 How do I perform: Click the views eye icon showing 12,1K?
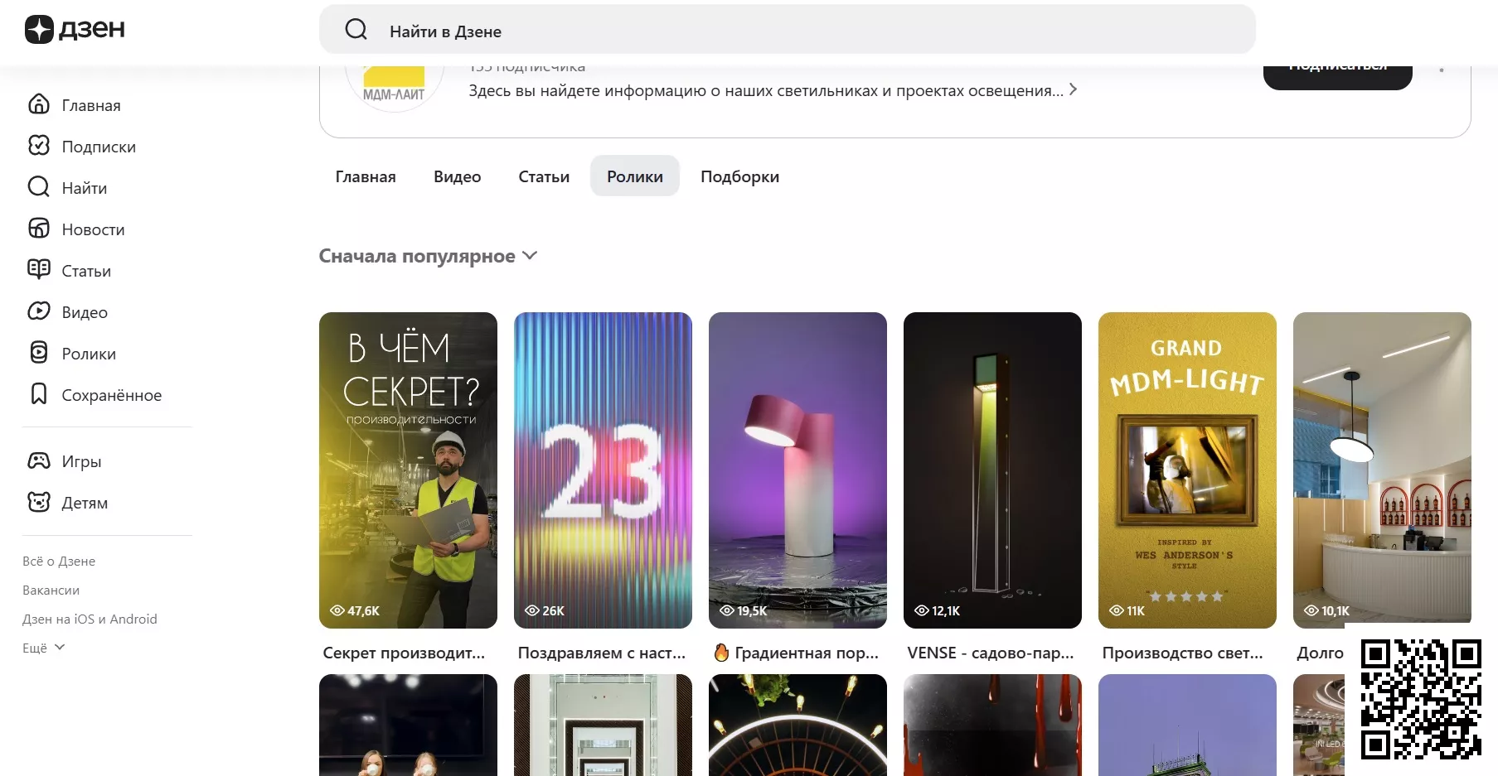click(922, 610)
